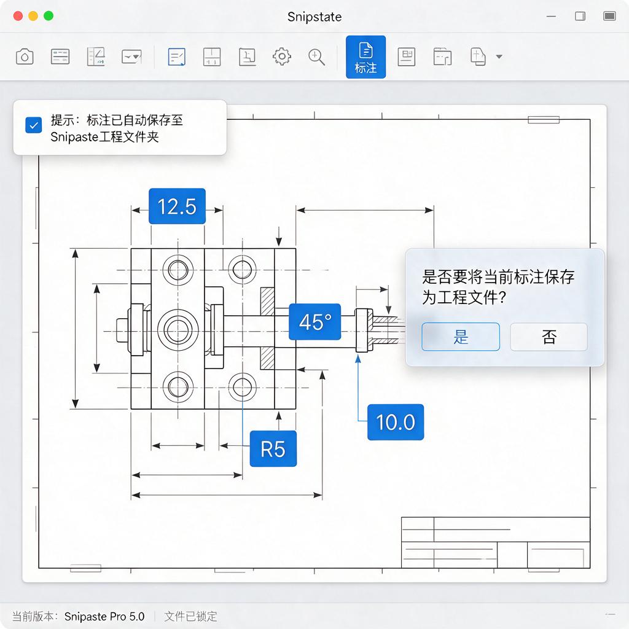Click the yellow minimize window button
629x629 pixels.
click(33, 15)
